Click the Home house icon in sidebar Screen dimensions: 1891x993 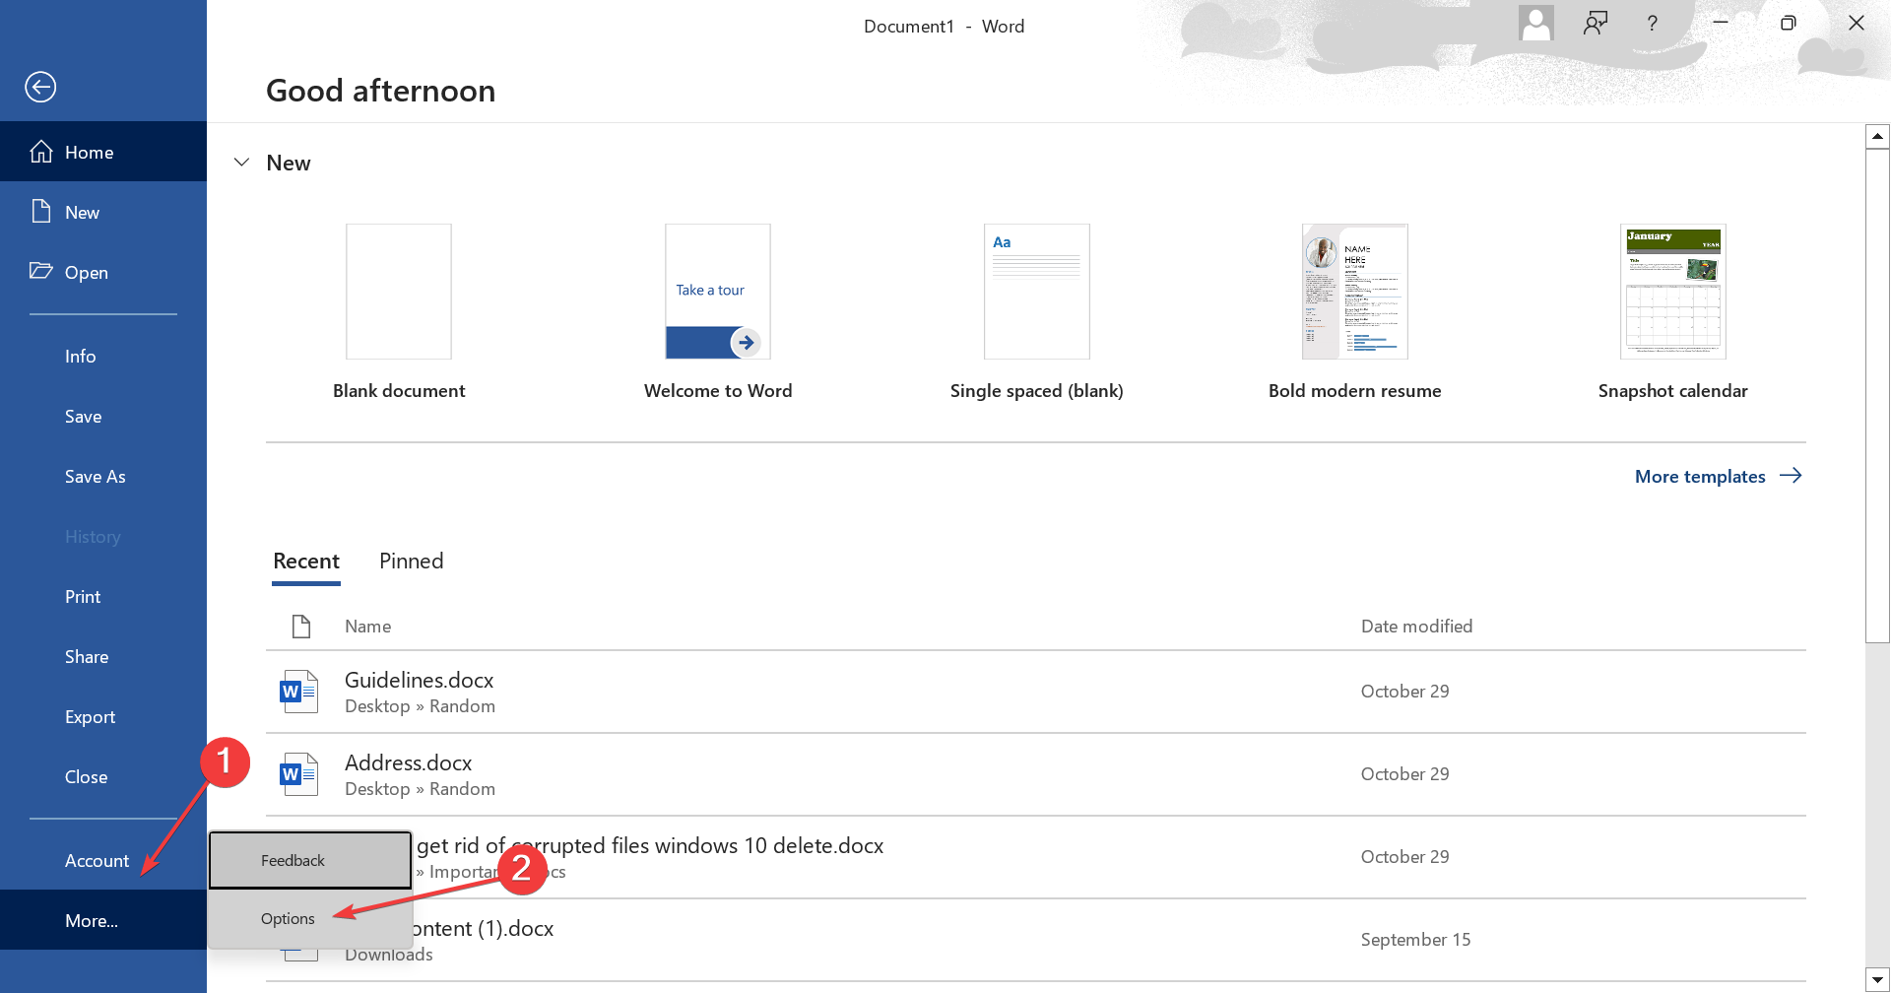(41, 152)
